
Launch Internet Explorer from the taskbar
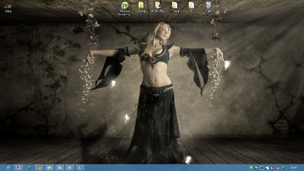(x=8, y=168)
